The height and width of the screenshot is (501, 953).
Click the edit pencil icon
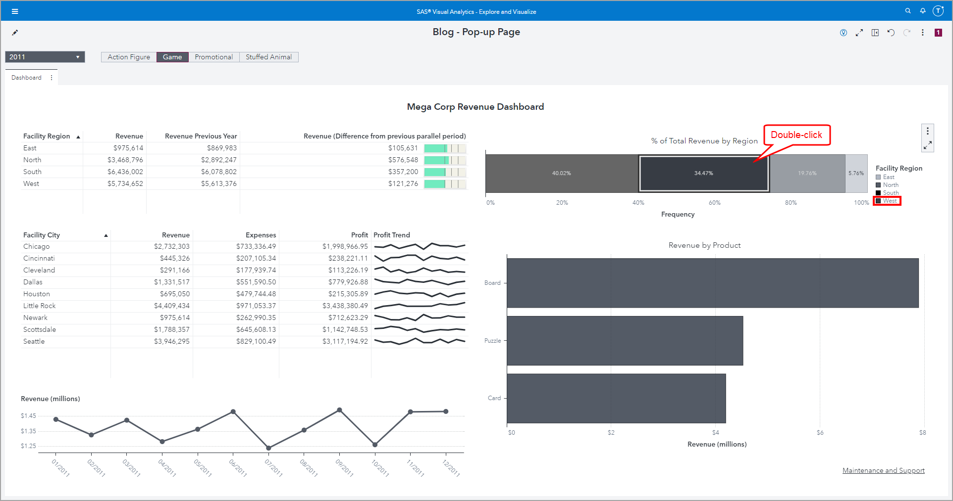[x=15, y=32]
